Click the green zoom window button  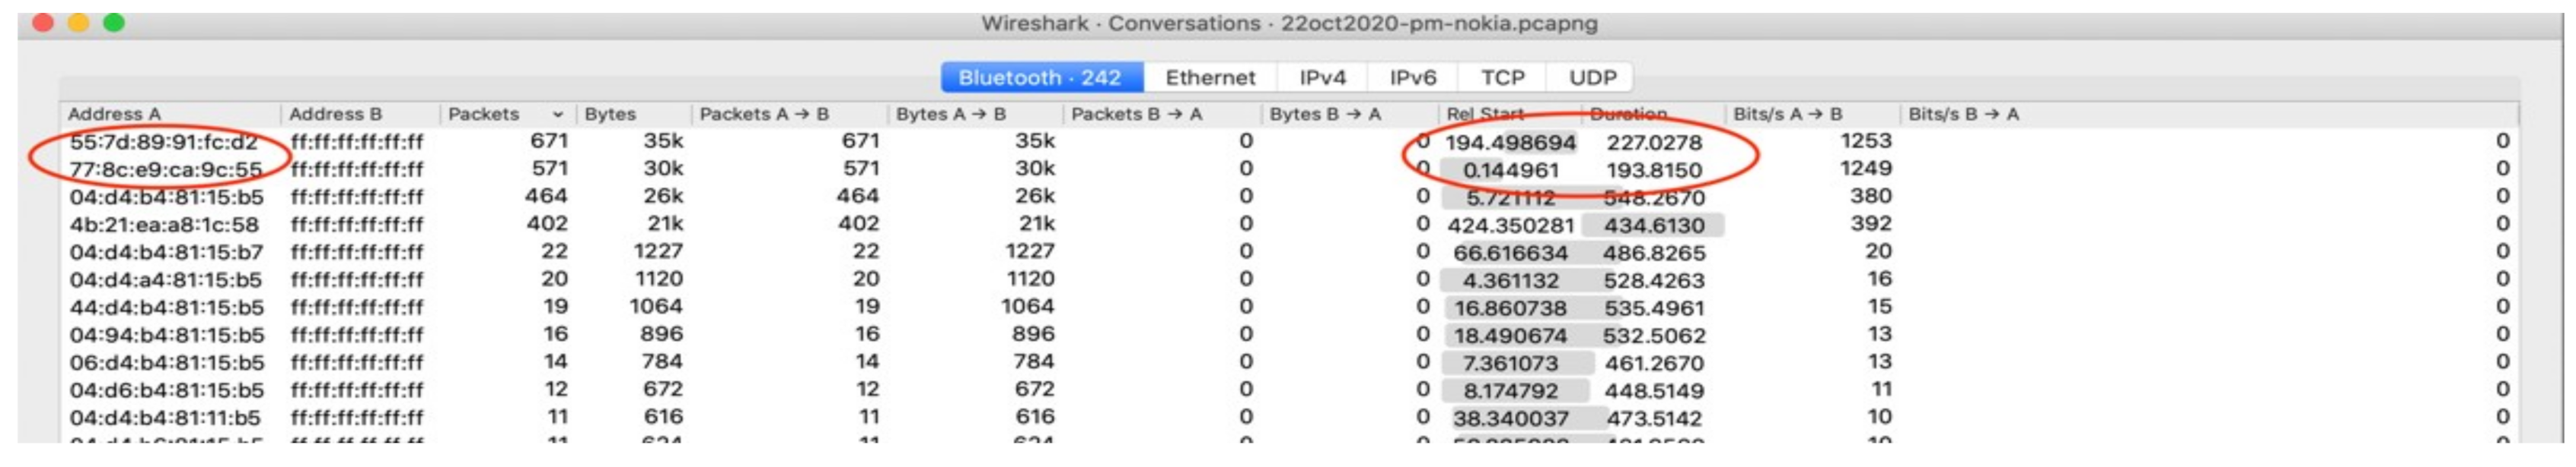tap(114, 22)
